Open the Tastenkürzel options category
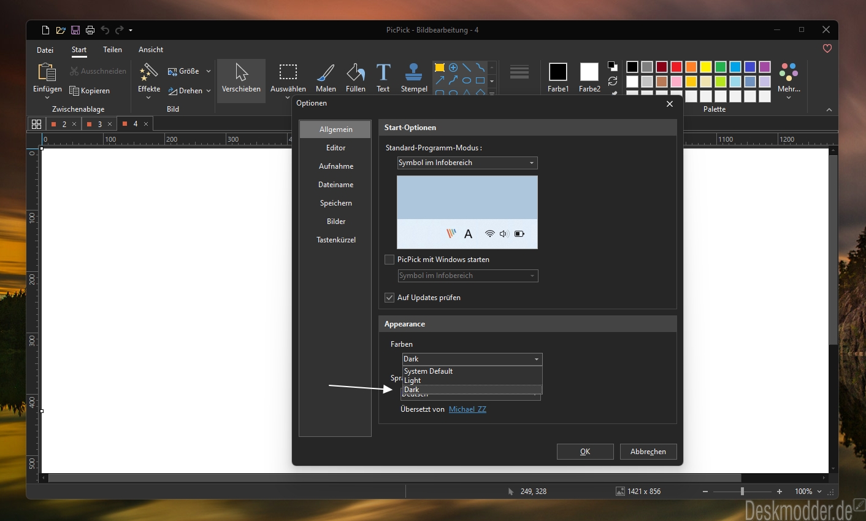The height and width of the screenshot is (521, 866). (x=335, y=240)
